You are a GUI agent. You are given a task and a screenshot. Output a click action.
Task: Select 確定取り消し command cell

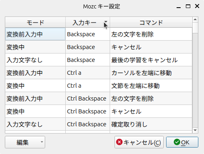click(x=151, y=124)
